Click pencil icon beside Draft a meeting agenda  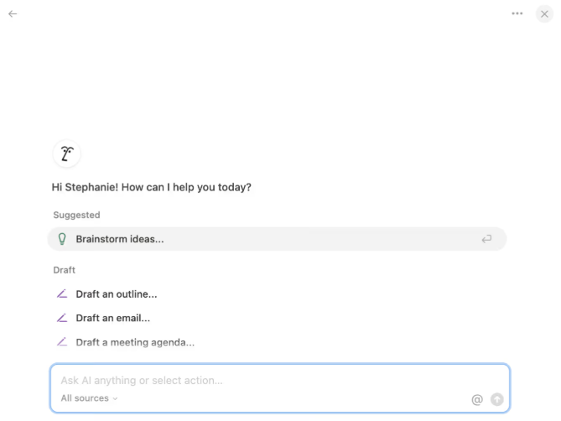pos(61,342)
